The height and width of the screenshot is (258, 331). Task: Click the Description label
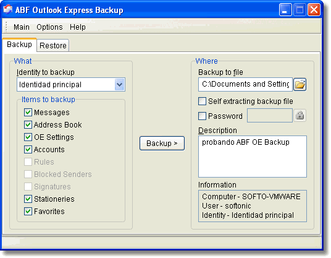[x=217, y=131]
